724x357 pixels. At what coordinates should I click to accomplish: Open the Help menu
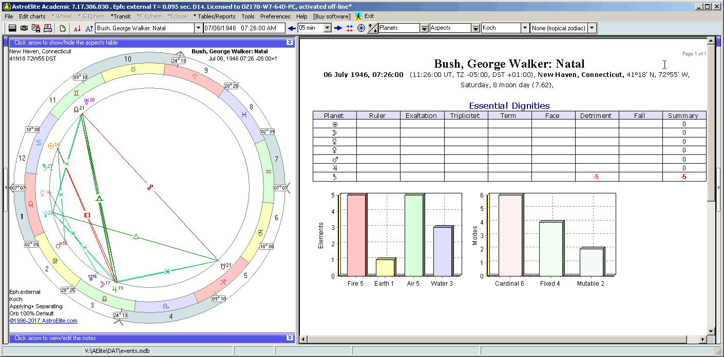[302, 16]
